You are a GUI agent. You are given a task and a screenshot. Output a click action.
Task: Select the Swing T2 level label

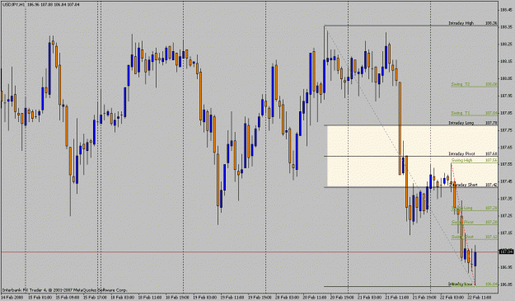tap(461, 84)
